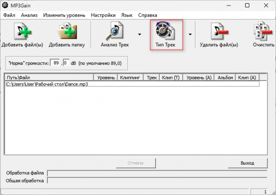The image size is (276, 195).
Task: Close the MP3Gain window
Action: 266,6
